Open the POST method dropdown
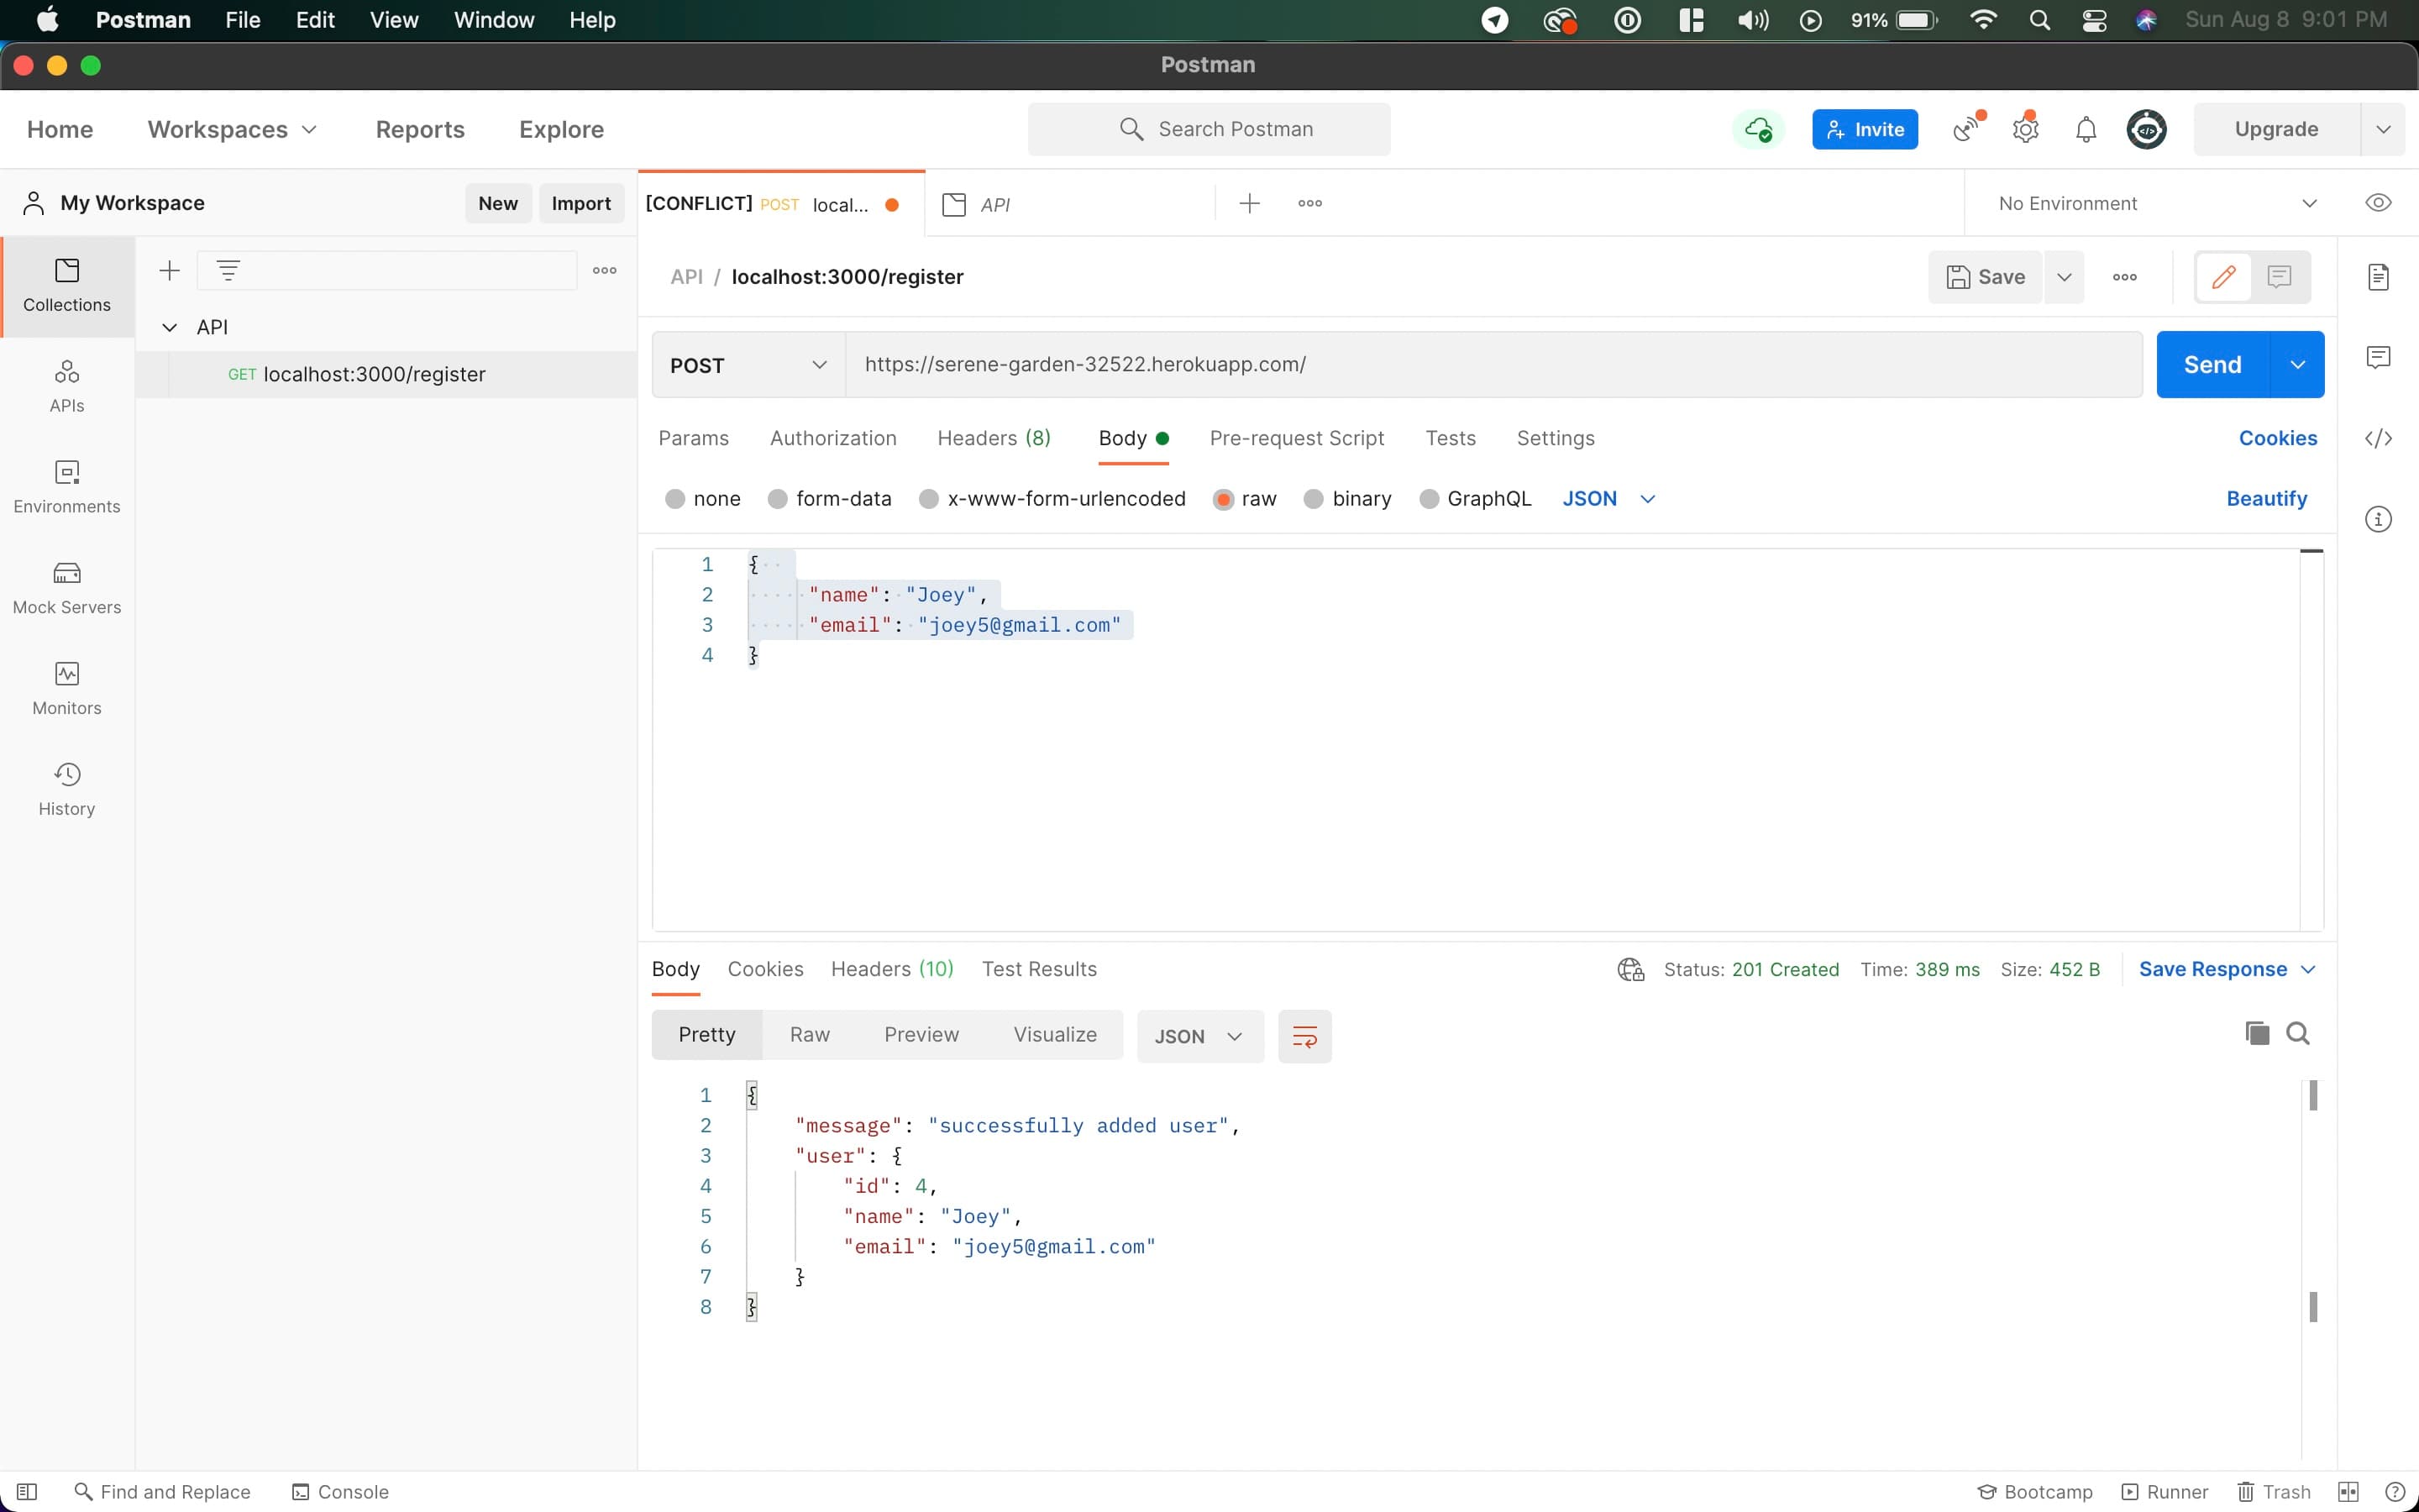The width and height of the screenshot is (2419, 1512). pos(748,365)
